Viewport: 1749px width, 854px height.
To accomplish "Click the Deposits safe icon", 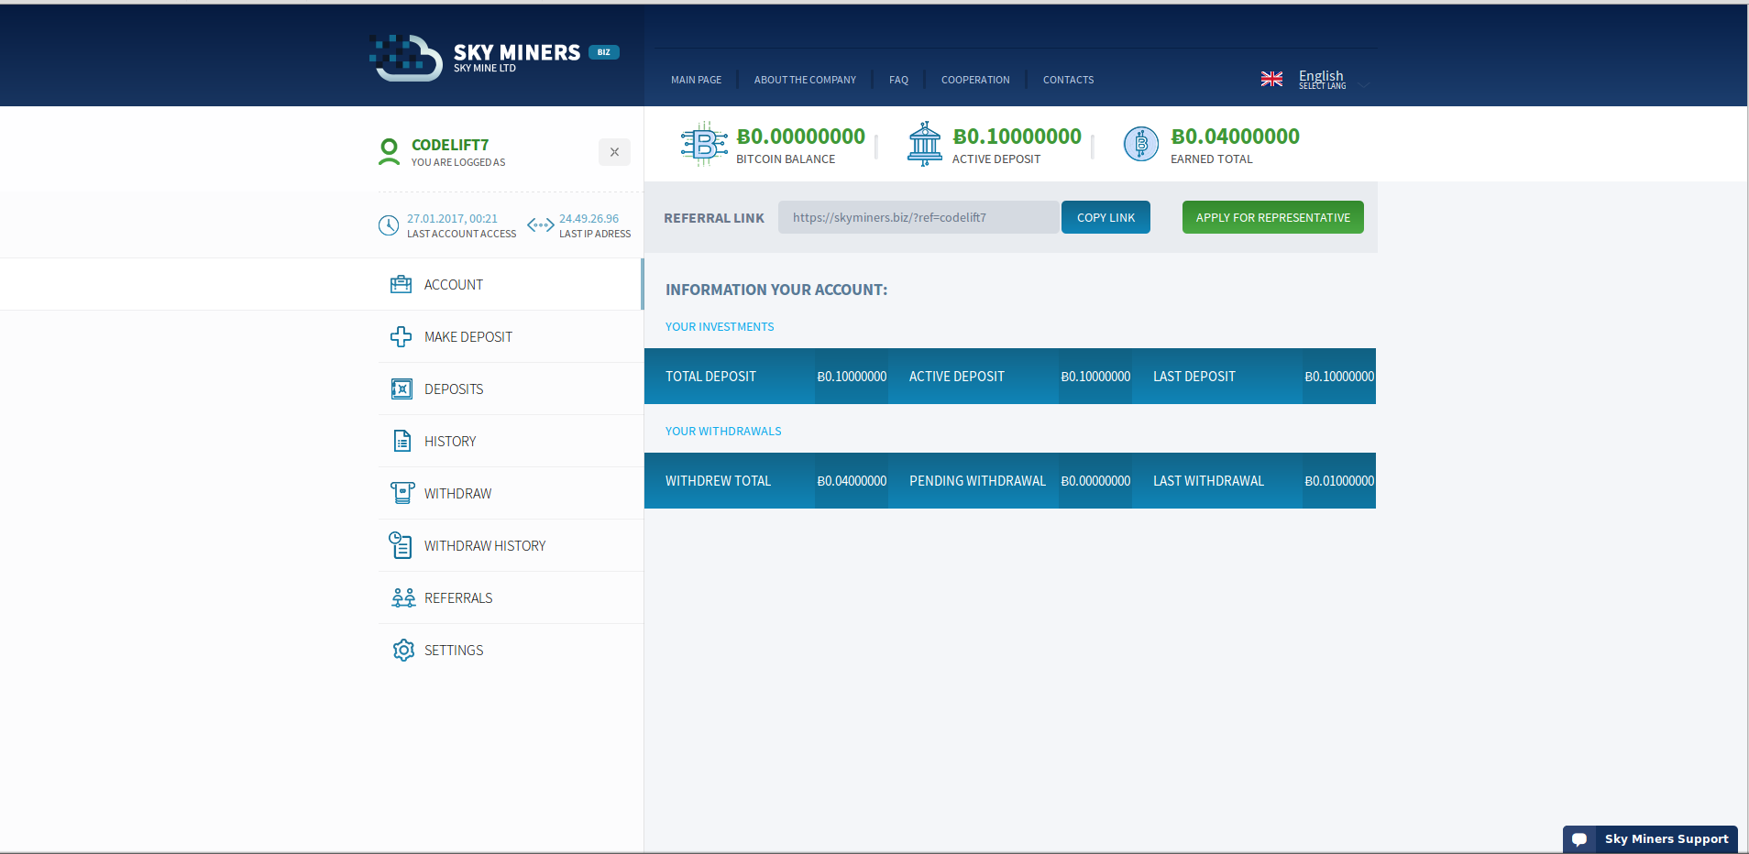I will pos(401,389).
